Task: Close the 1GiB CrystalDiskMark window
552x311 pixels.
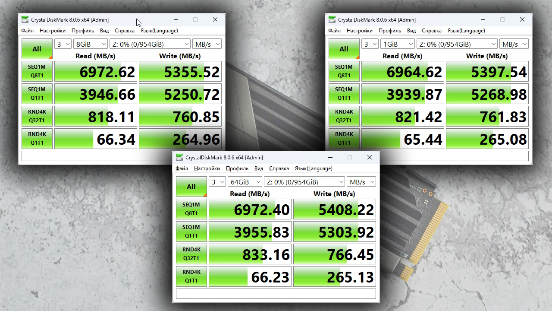Action: [522, 19]
